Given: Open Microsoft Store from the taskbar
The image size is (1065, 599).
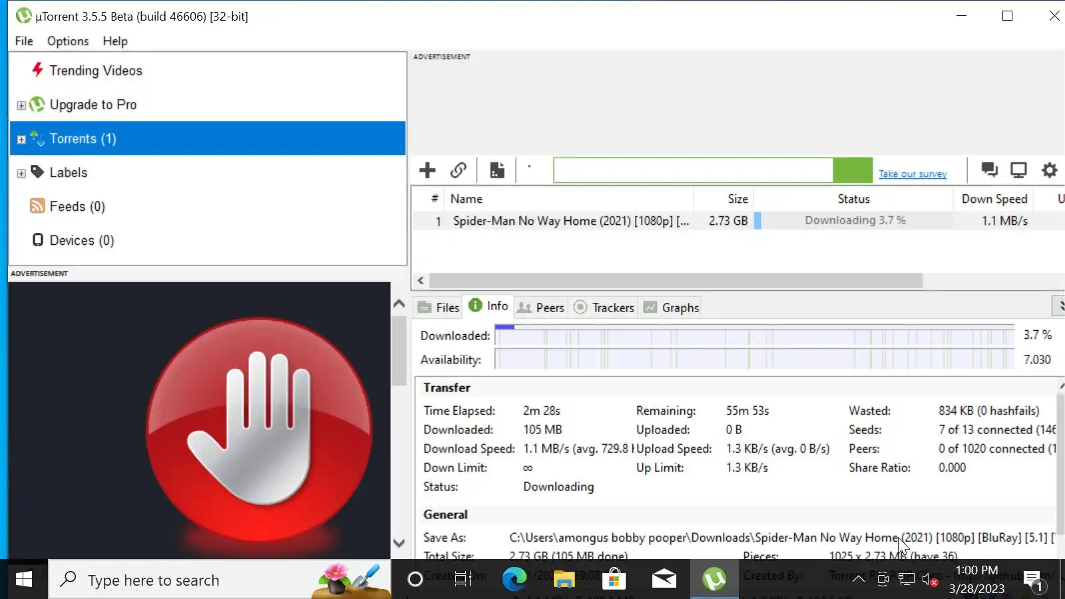Looking at the screenshot, I should point(614,580).
